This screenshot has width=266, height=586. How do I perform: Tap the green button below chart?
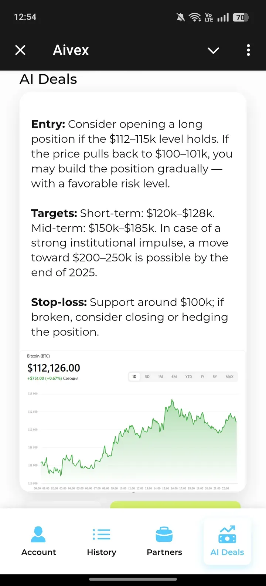(x=175, y=505)
